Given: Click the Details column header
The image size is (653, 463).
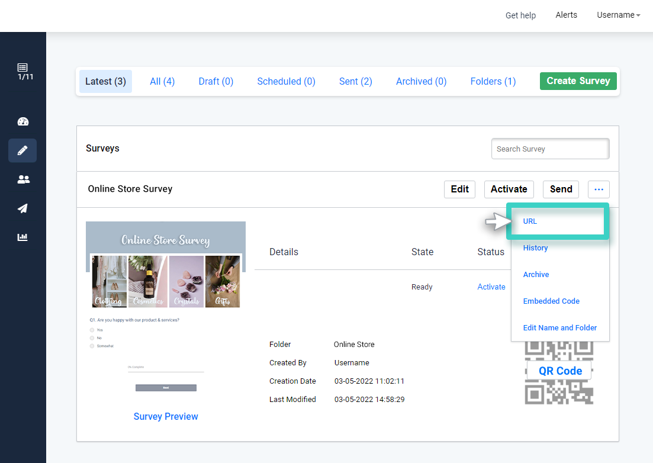Looking at the screenshot, I should pos(284,252).
